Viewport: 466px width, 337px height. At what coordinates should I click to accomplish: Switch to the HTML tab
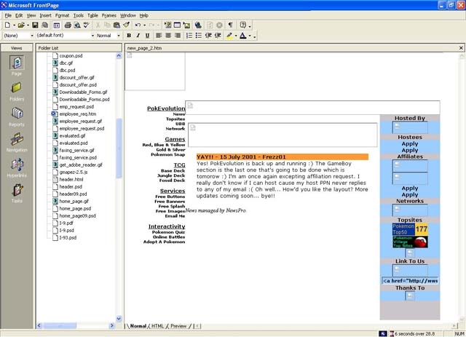(157, 326)
